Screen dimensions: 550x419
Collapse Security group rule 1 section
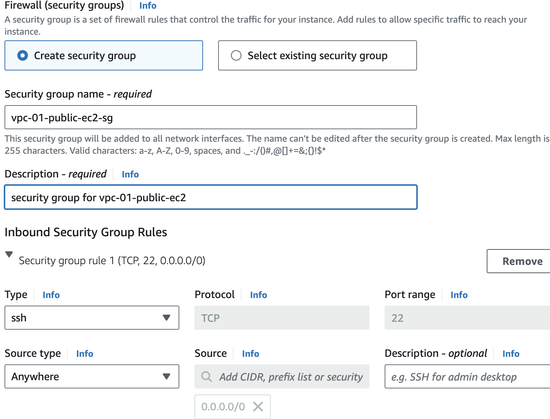tap(9, 255)
